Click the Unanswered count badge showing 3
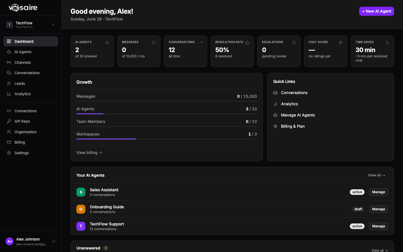Image resolution: width=403 pixels, height=252 pixels. (106, 248)
